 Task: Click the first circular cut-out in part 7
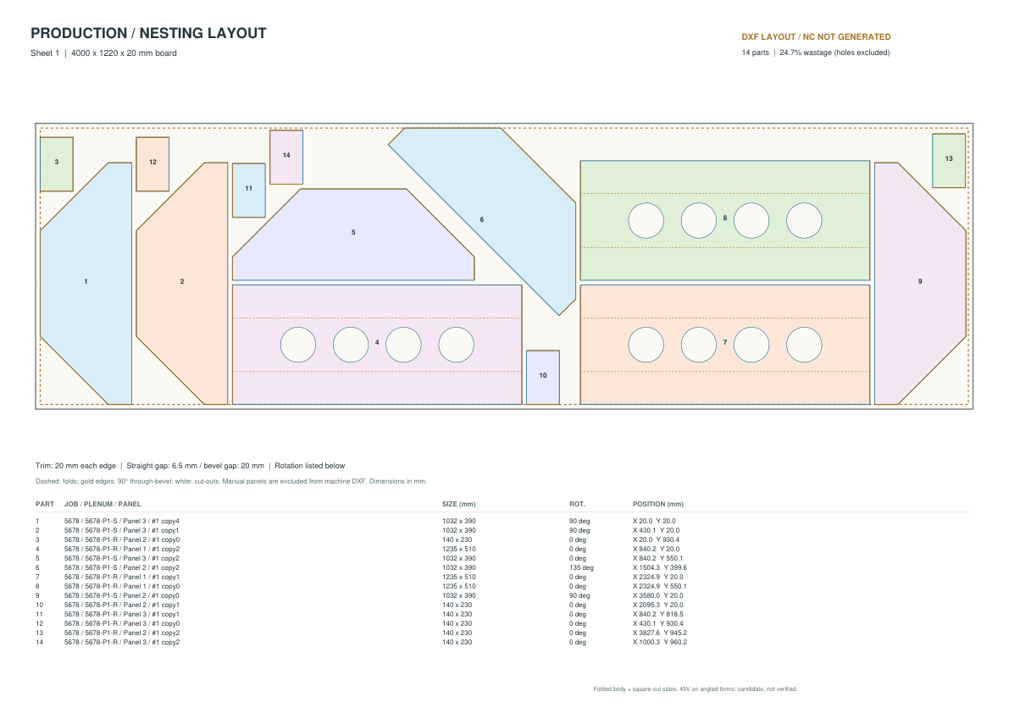click(x=646, y=345)
